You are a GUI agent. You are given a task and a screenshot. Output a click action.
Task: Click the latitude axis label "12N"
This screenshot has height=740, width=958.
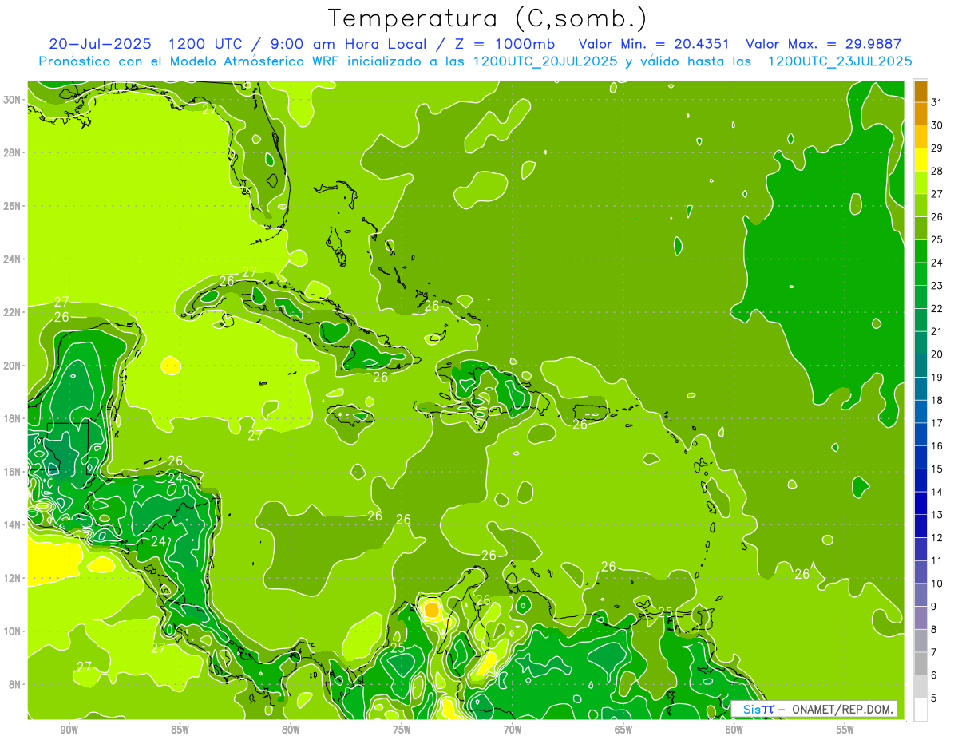click(x=14, y=578)
